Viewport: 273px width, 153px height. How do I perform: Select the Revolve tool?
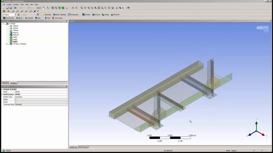click(x=96, y=15)
